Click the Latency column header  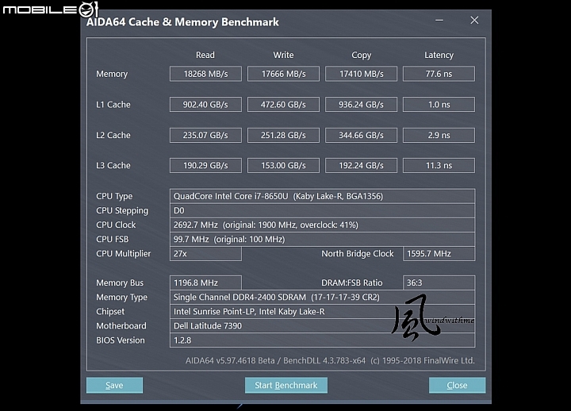[439, 55]
